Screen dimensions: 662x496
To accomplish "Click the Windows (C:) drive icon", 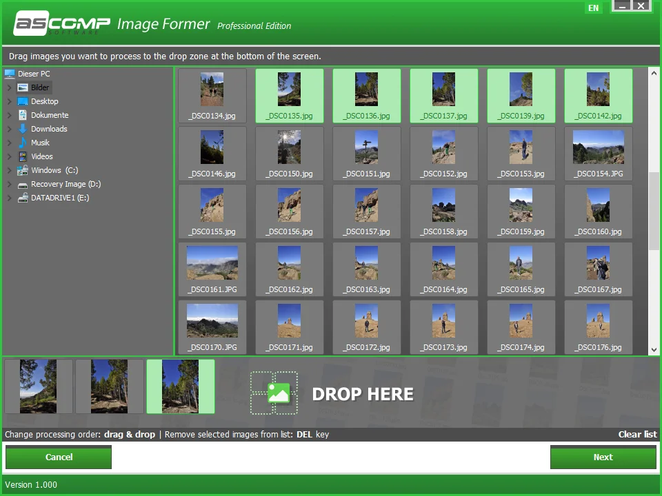I will 22,169.
